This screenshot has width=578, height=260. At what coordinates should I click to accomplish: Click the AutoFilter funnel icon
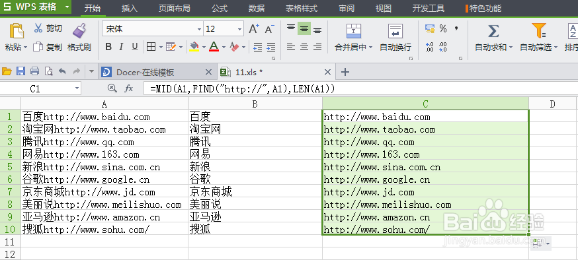538,31
